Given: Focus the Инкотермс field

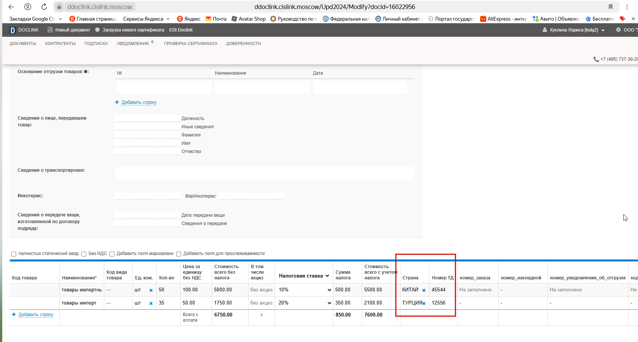Looking at the screenshot, I should coord(147,196).
